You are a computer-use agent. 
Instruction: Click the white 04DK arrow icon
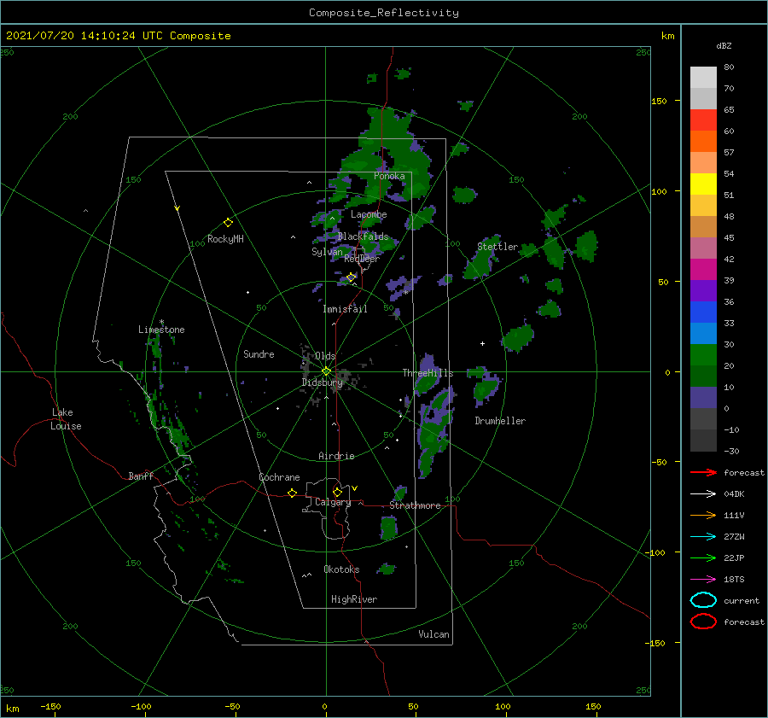[703, 493]
